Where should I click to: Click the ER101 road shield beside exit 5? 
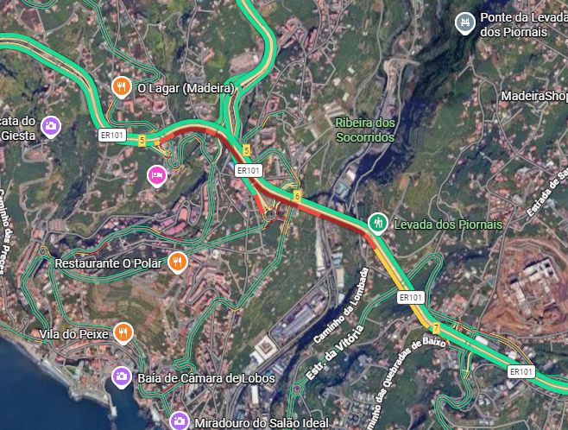point(112,136)
